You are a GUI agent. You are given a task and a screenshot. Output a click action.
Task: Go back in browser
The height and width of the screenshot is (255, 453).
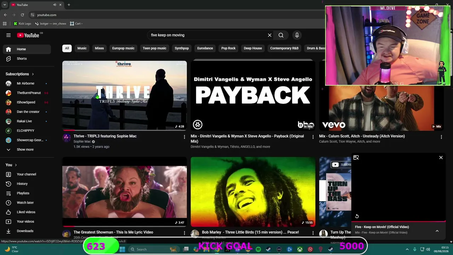(5, 15)
